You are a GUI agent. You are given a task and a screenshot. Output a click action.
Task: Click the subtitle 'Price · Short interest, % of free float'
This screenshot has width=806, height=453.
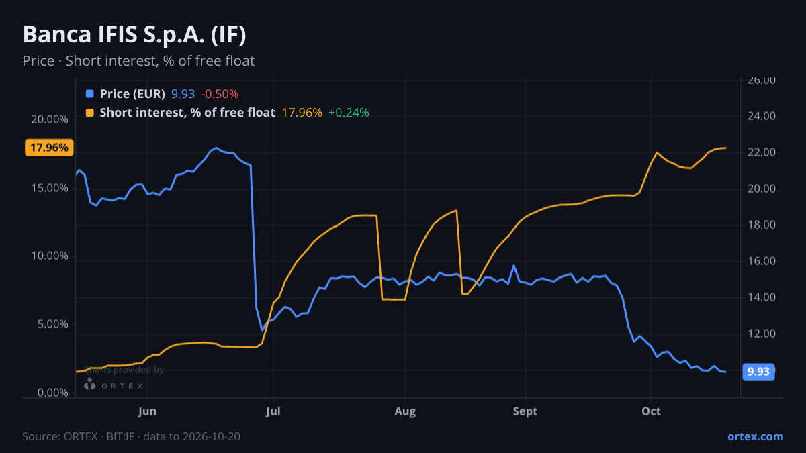[x=138, y=61]
